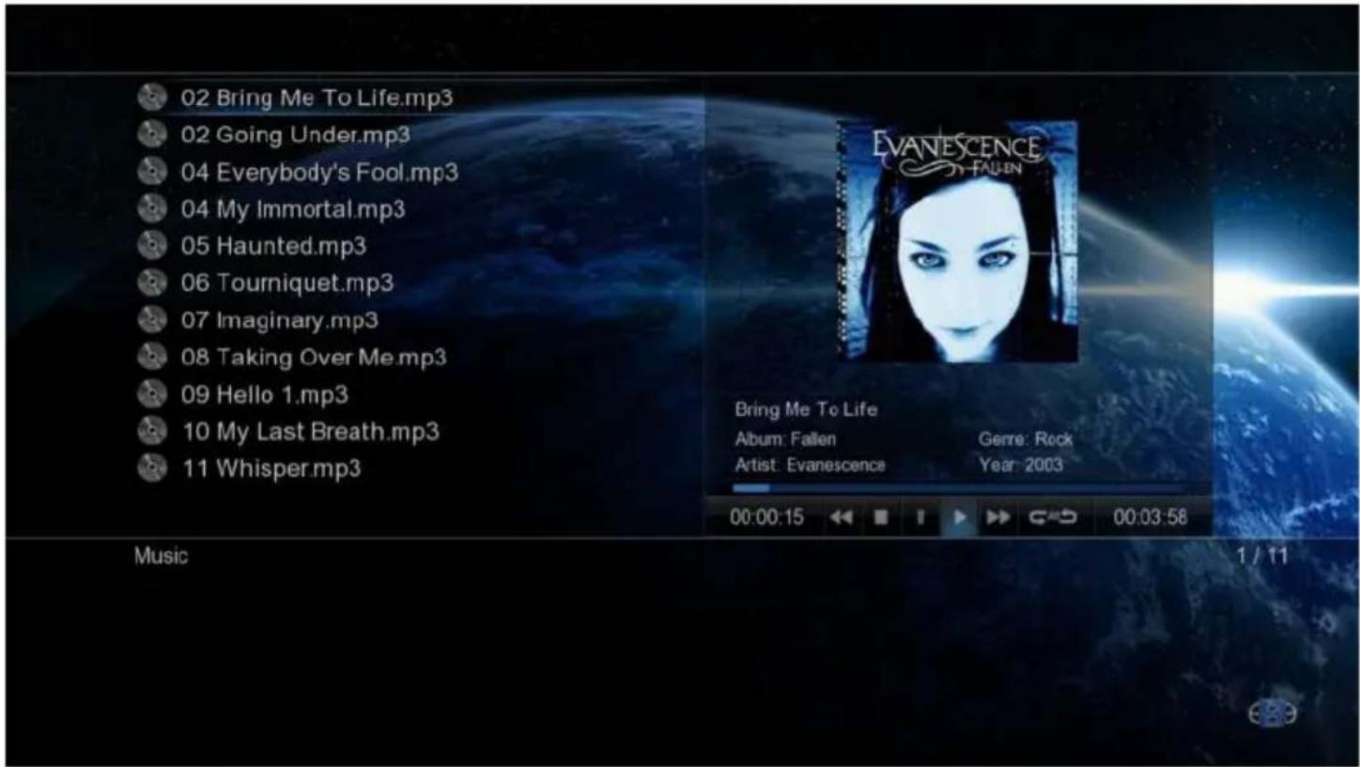Click the now playing title Bring Me To Life
This screenshot has height=767, width=1360.
(x=807, y=409)
